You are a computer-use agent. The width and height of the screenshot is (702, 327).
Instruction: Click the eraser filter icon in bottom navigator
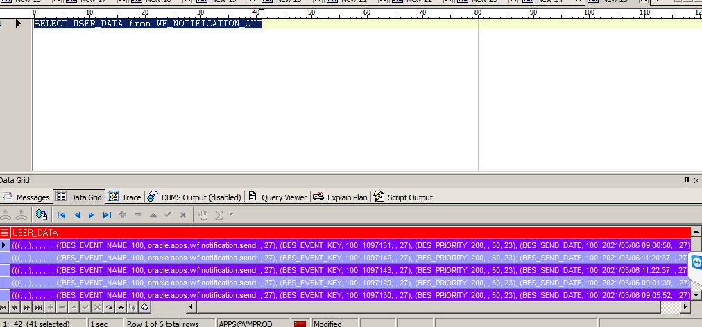click(x=144, y=307)
